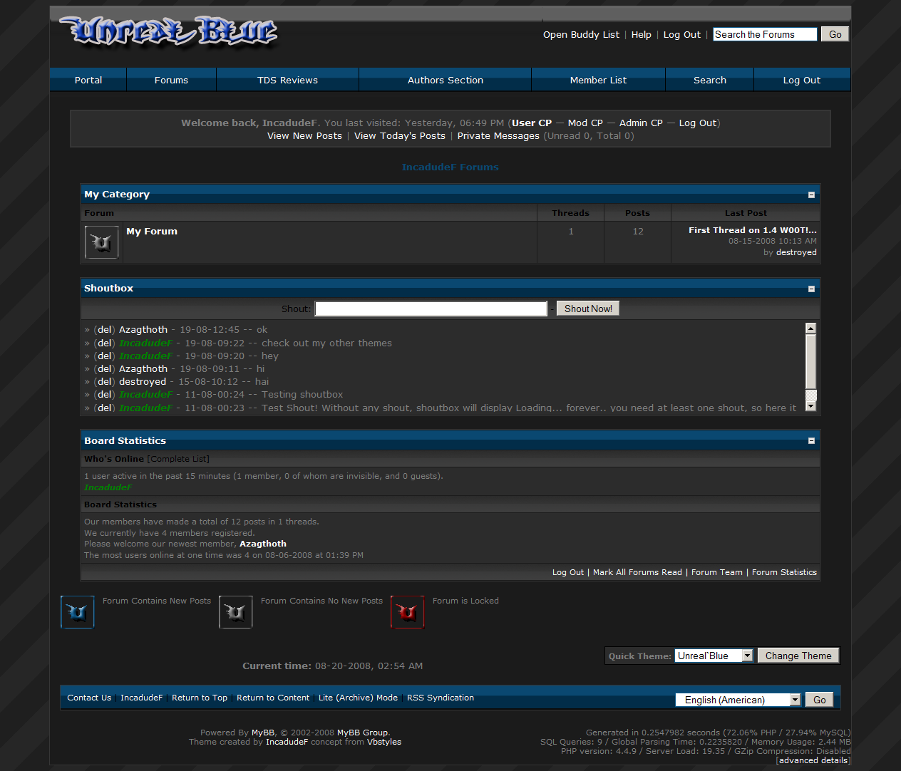The width and height of the screenshot is (901, 771).
Task: Click the Shout Now! button
Action: [588, 309]
